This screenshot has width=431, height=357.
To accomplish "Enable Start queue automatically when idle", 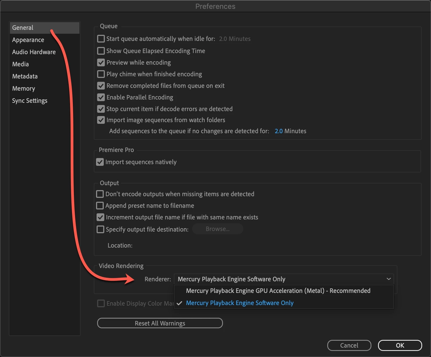I will (x=101, y=39).
